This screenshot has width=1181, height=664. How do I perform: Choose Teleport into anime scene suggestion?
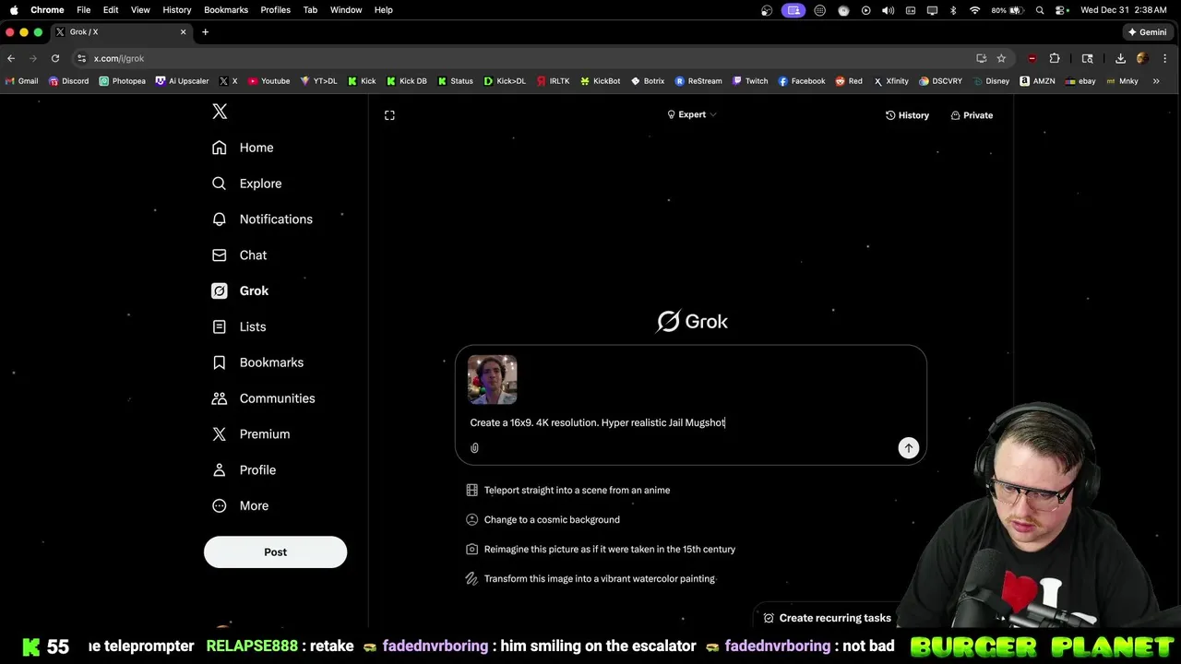(568, 491)
